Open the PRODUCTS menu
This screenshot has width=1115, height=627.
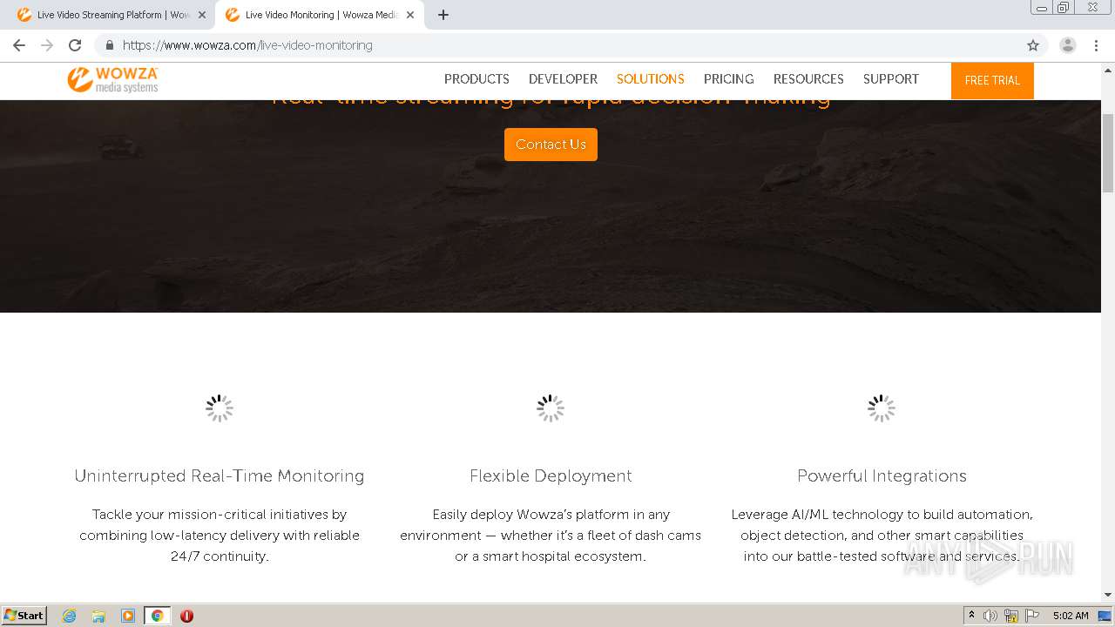click(x=476, y=79)
